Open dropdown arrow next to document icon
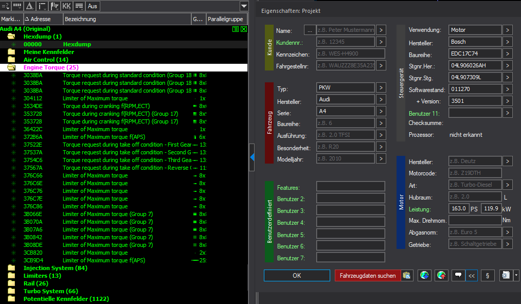Screen dimensions: 521x304 point(516,276)
